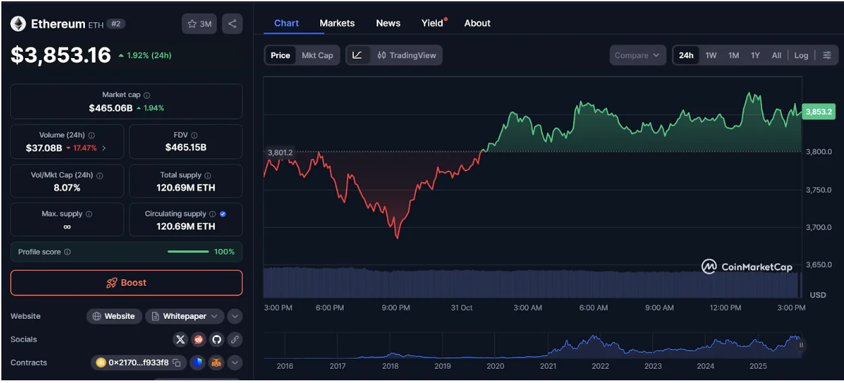
Task: Open the Compare dropdown
Action: pos(637,55)
